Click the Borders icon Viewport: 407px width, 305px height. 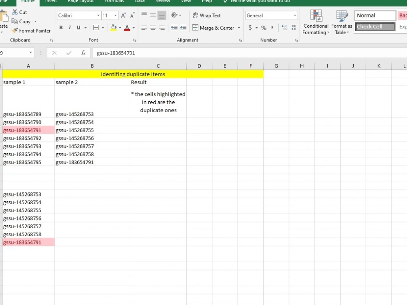96,28
